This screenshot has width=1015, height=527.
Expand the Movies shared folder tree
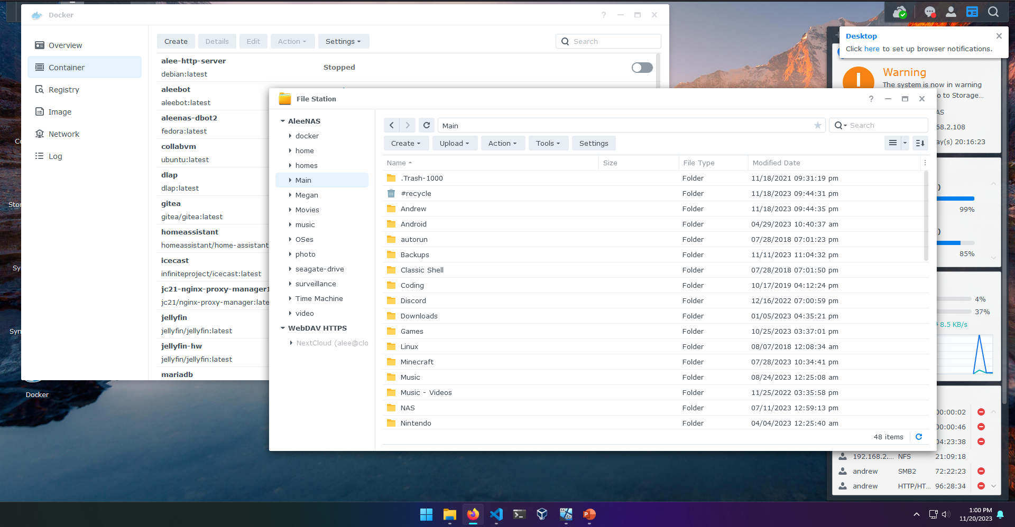click(x=290, y=210)
